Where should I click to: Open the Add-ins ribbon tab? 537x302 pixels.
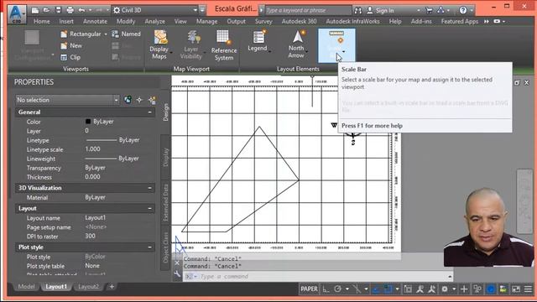click(x=421, y=21)
